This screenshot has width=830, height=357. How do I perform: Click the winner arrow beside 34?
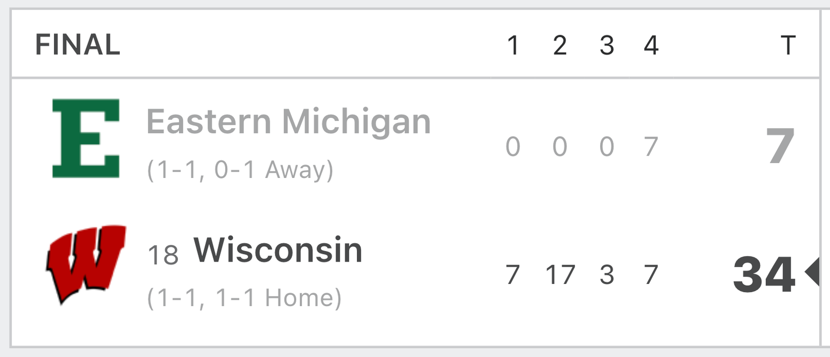click(x=812, y=271)
